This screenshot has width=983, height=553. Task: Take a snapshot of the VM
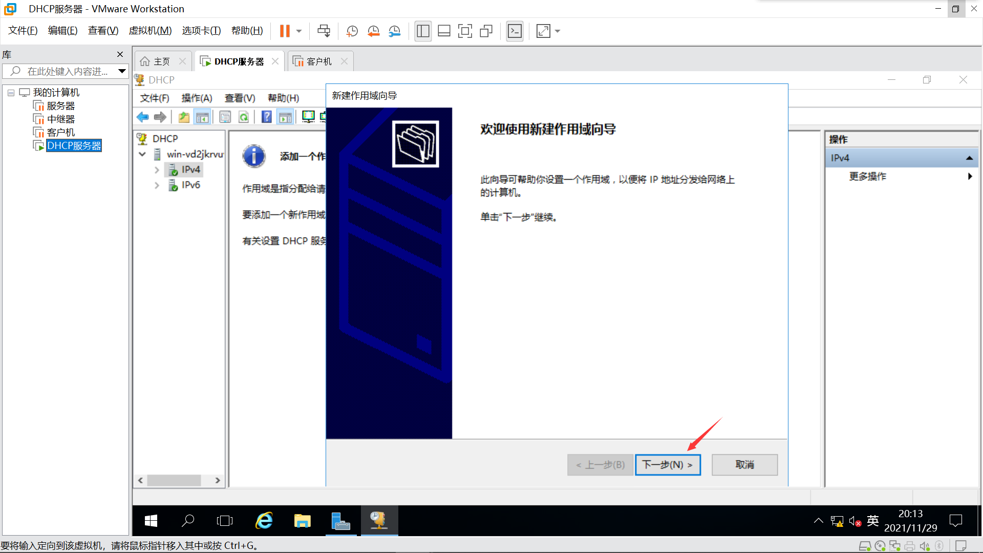tap(352, 31)
